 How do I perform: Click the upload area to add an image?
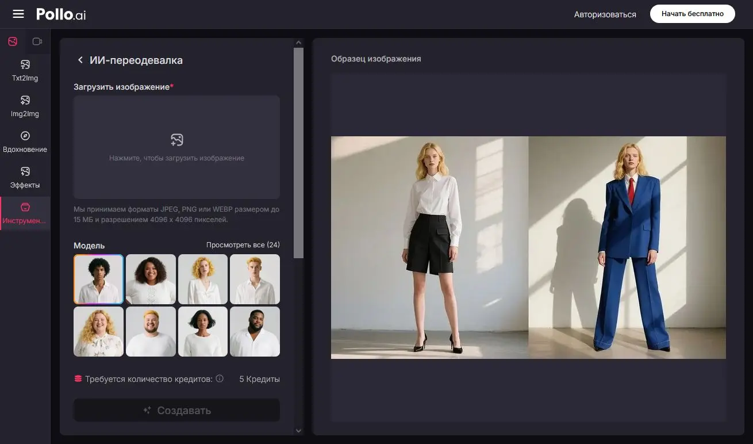[x=176, y=147]
